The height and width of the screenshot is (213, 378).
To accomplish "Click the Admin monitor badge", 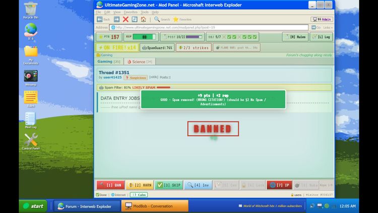I will point(322,19).
